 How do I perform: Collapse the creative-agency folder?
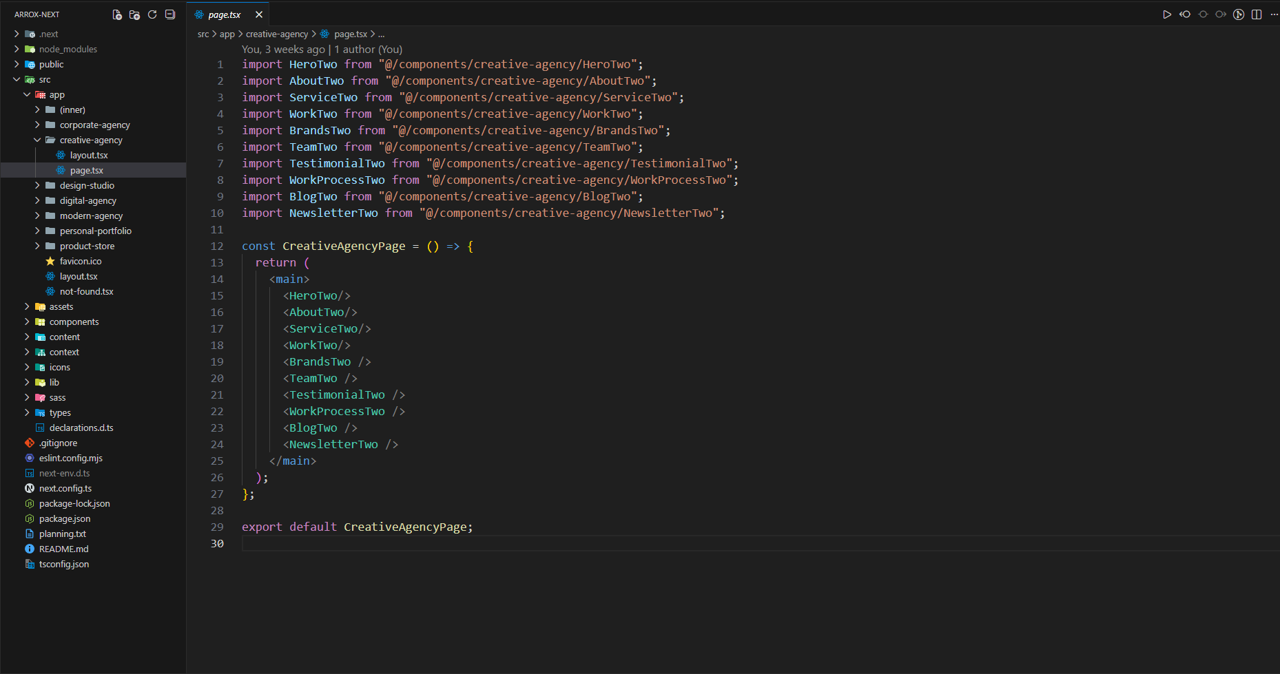pyautogui.click(x=37, y=140)
